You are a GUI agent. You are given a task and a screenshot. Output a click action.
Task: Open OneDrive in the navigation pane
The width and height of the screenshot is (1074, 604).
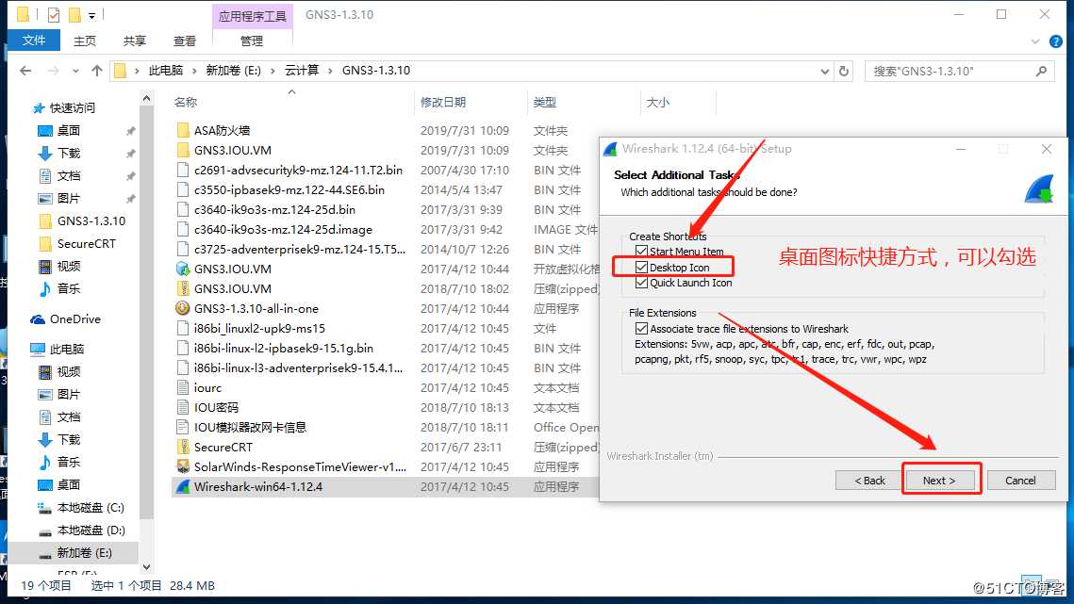coord(75,319)
